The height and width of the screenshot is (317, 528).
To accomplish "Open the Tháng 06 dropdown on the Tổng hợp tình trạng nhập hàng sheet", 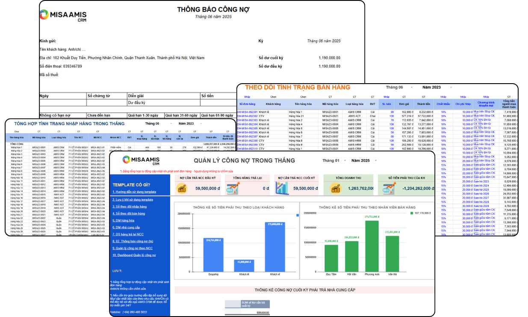I will 171,124.
